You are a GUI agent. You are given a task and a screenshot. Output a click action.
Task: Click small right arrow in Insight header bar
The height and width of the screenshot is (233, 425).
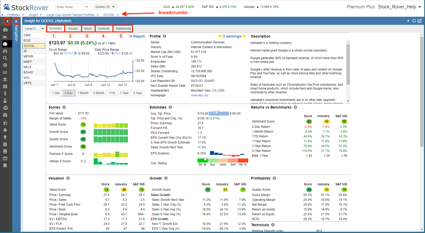pos(408,21)
